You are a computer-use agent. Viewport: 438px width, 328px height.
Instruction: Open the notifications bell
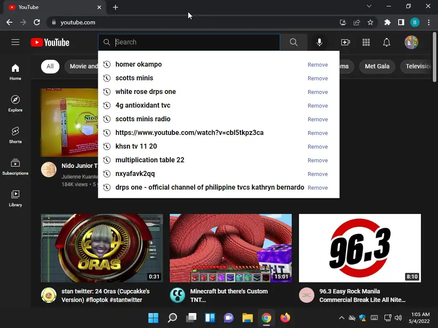pyautogui.click(x=387, y=42)
